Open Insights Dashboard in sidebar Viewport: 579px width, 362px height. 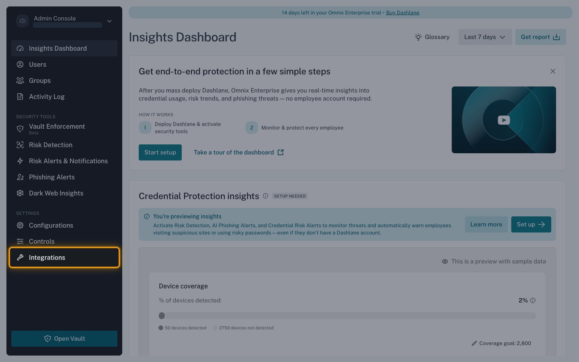point(64,48)
